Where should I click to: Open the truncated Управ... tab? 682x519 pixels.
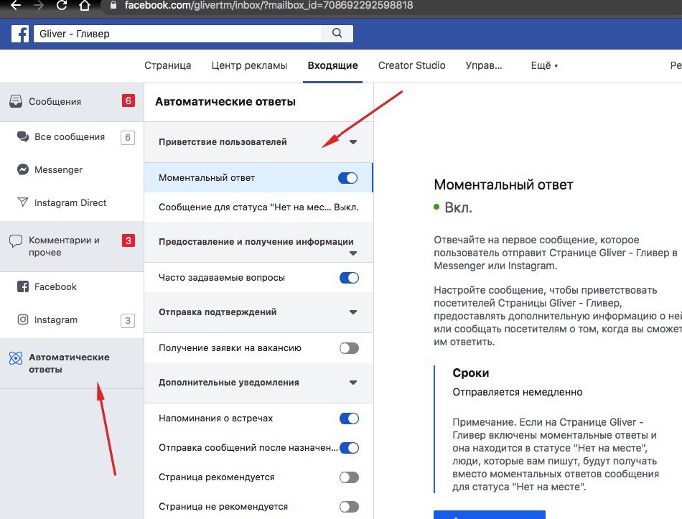(484, 66)
